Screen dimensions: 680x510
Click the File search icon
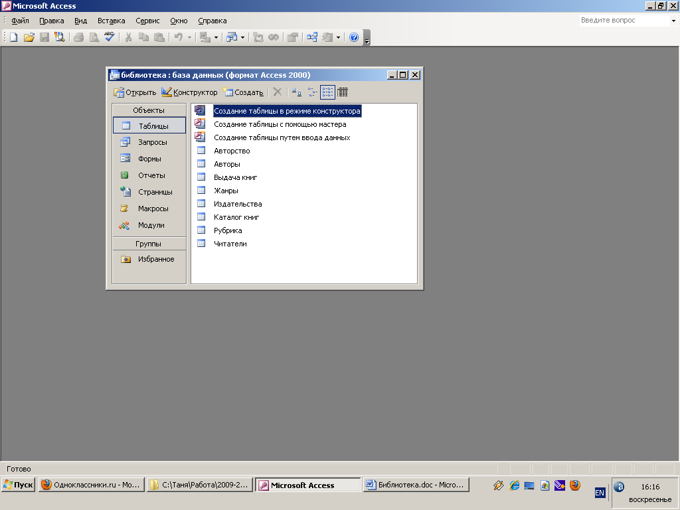point(59,37)
